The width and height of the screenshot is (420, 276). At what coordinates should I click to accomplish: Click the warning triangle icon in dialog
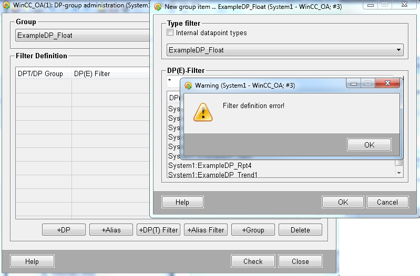pos(203,112)
